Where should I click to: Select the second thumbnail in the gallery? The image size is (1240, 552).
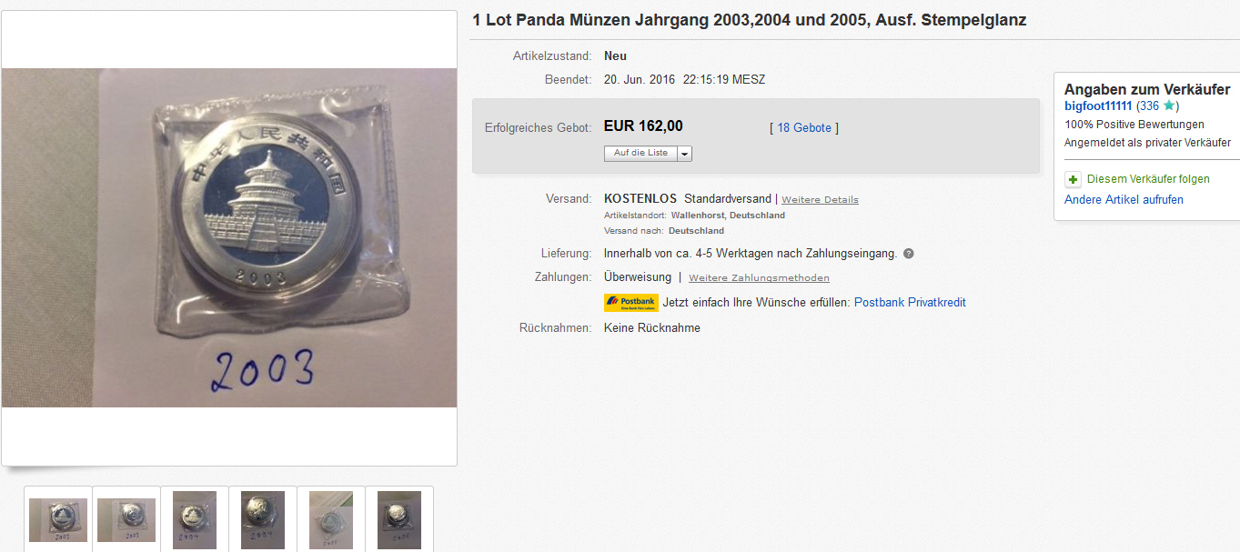[126, 519]
